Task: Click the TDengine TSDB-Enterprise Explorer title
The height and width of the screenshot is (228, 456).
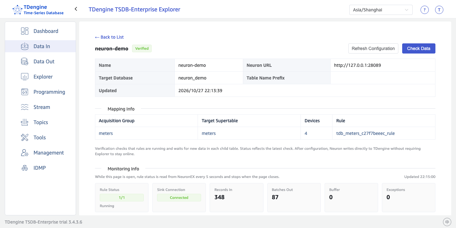Action: coord(134,9)
